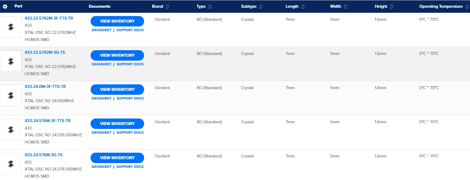View inventory for 433-22.5792M-3F-TTS-TR
This screenshot has width=470, height=180.
[x=117, y=21]
